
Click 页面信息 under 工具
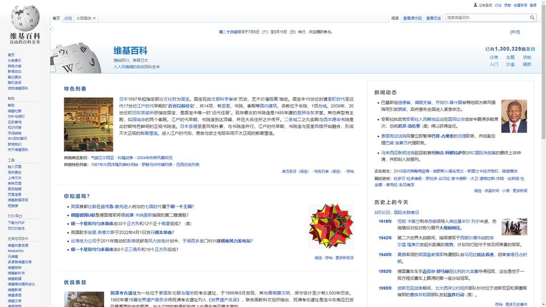point(14,194)
